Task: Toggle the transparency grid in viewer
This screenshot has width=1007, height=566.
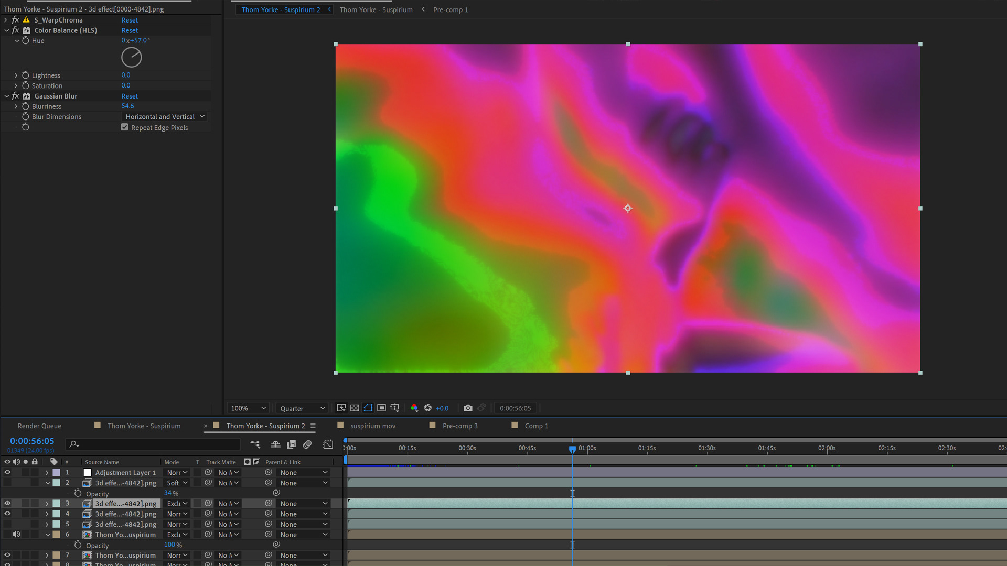Action: [355, 408]
